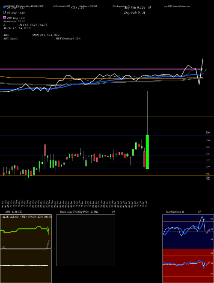Viewport: 214px width, 283px height.
Task: Select the '50 Day = 1.33' legend text
Action: tap(15, 13)
